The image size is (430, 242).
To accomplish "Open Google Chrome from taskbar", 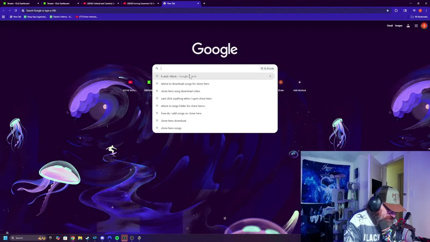I will (x=73, y=238).
